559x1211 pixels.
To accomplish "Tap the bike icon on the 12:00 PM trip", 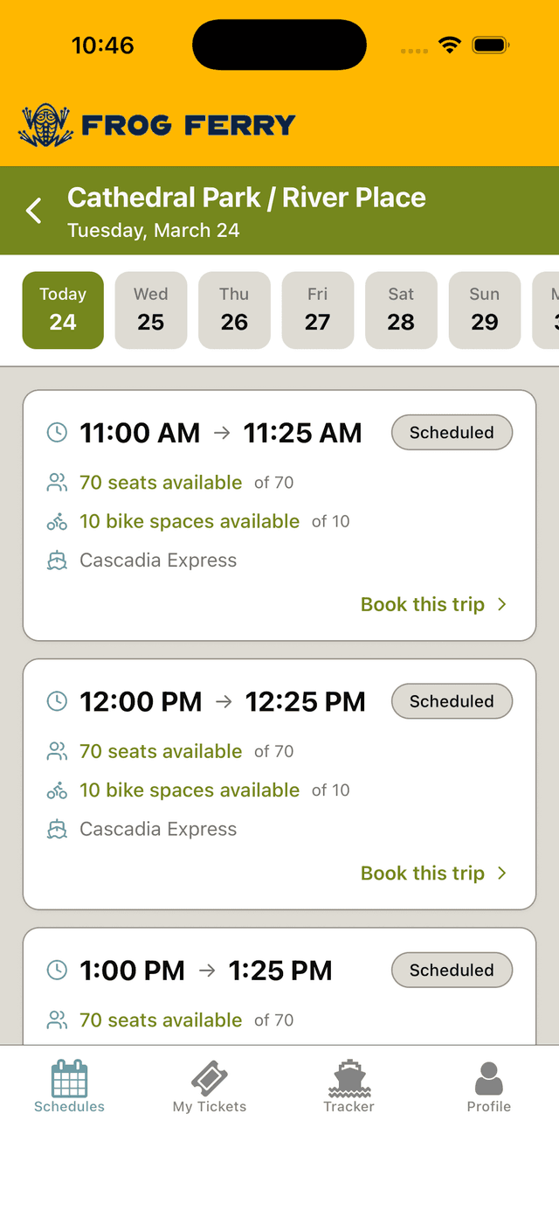I will coord(57,790).
